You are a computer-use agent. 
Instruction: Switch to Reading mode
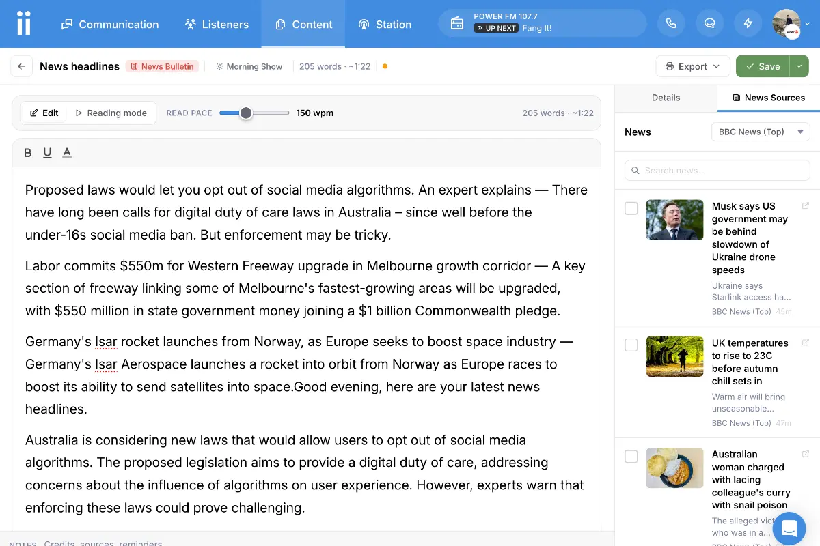coord(111,113)
